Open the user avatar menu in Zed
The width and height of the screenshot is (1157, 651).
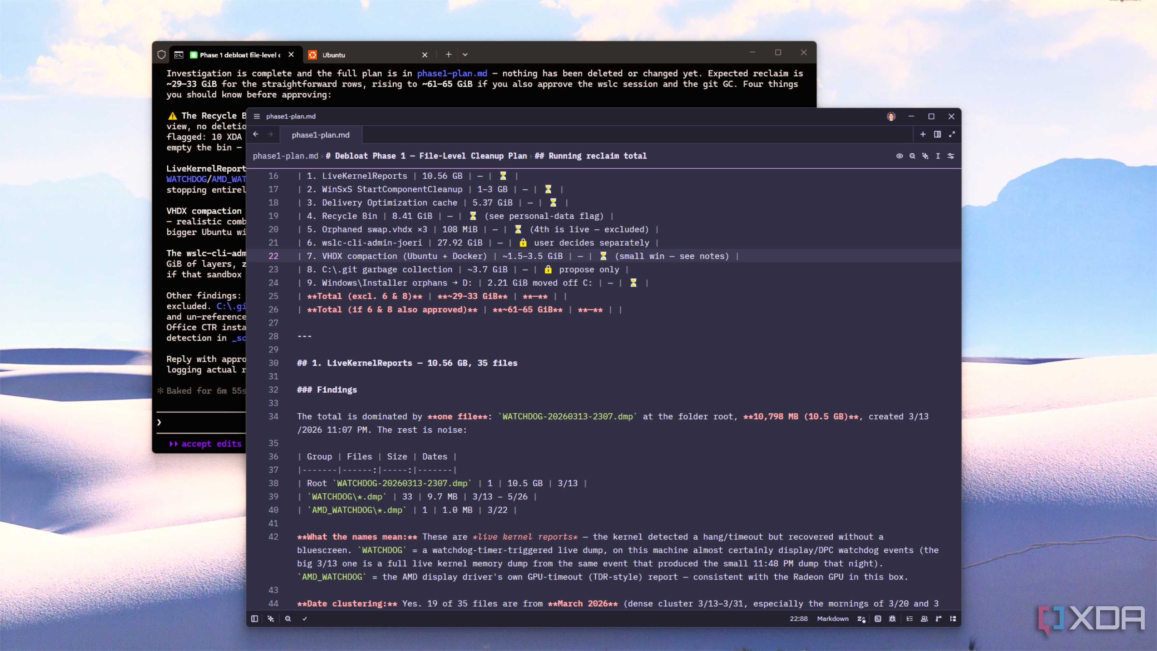coord(891,116)
